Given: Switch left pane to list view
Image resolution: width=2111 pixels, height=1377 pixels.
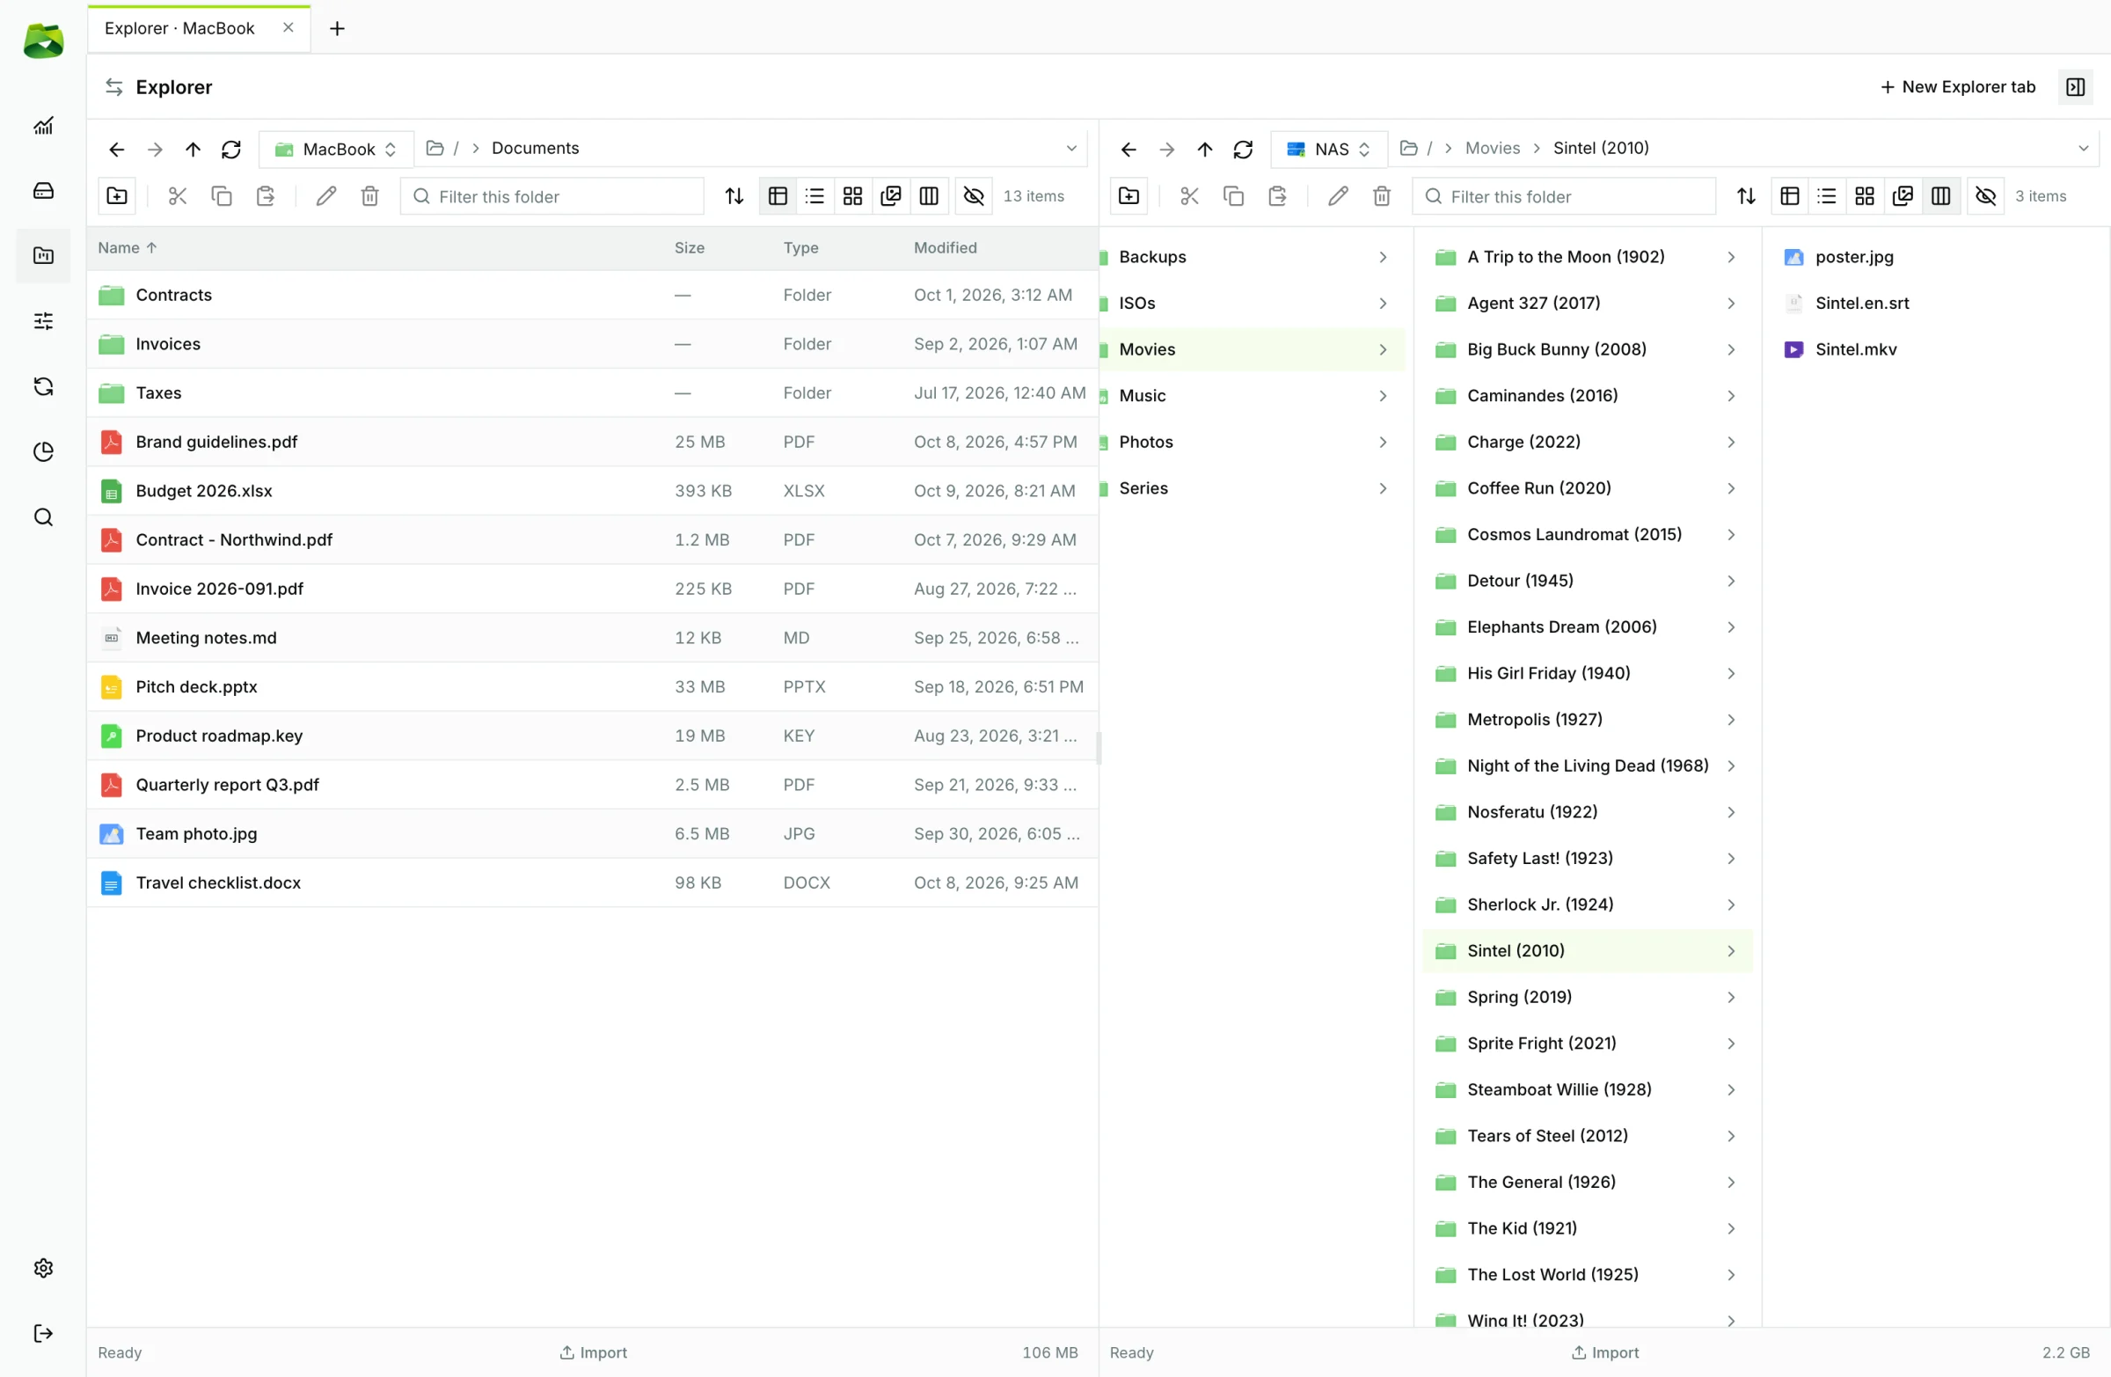Looking at the screenshot, I should [x=815, y=196].
